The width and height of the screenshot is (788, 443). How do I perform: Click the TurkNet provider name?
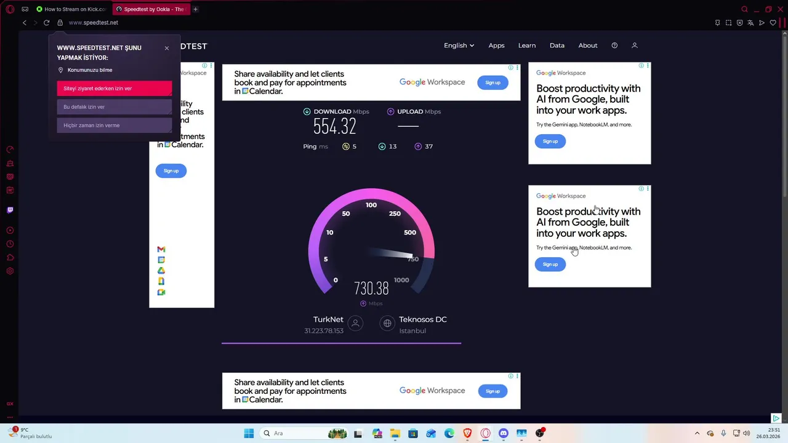(x=328, y=320)
